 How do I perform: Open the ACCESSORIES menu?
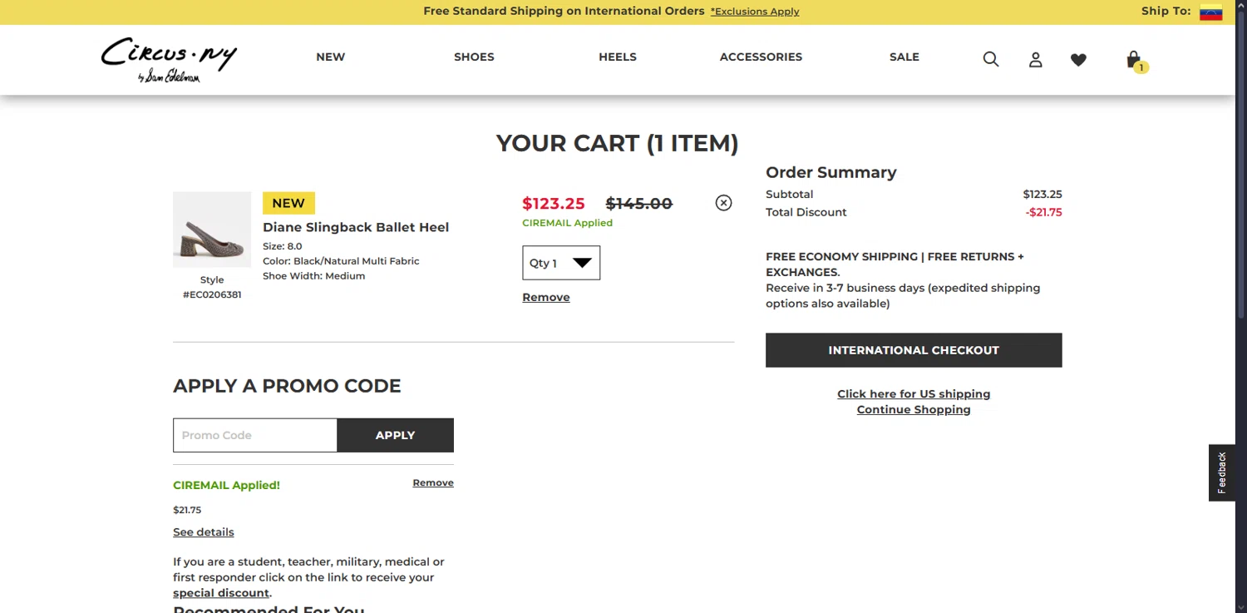coord(761,57)
